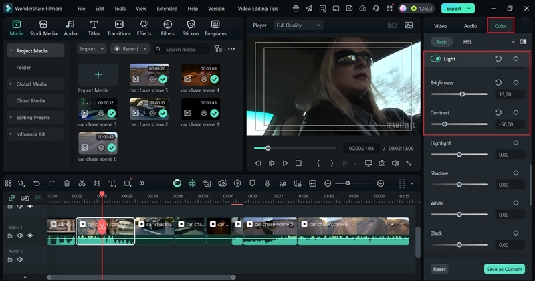
Task: Open the Stickers panel
Action: point(191,27)
